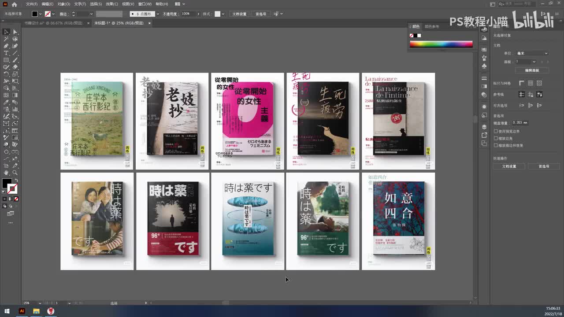Toggle the 缩放边角 checkbox
This screenshot has height=317, width=564.
point(496,138)
